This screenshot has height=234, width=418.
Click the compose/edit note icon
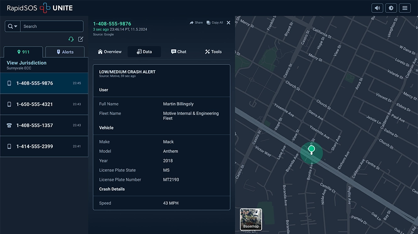(x=81, y=39)
